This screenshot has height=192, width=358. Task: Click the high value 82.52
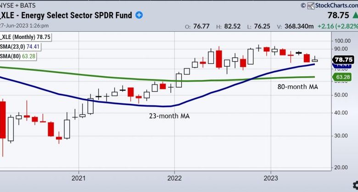click(x=232, y=26)
